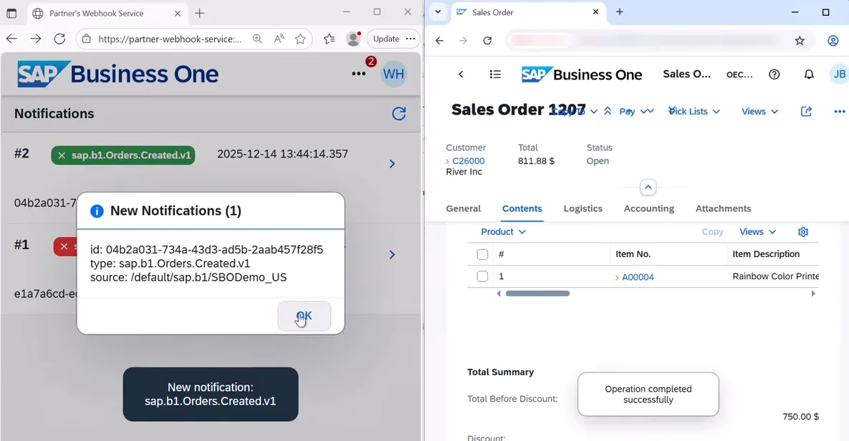Screen dimensions: 849x441
Task: Check the row 1 checkbox
Action: tap(482, 276)
